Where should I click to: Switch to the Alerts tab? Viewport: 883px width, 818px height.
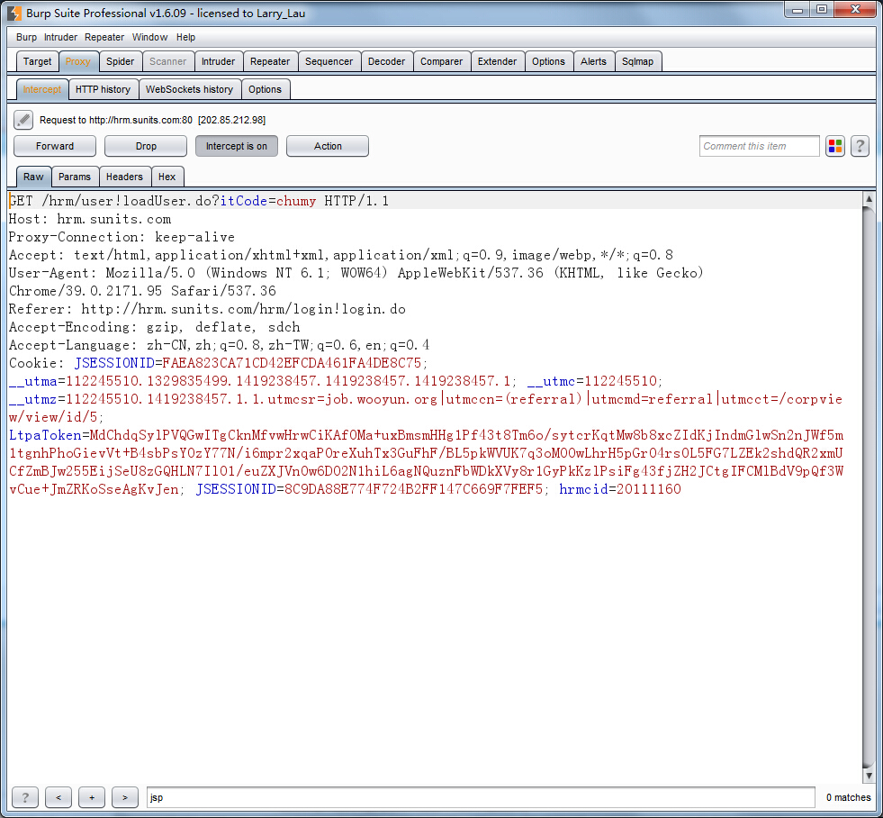point(593,61)
